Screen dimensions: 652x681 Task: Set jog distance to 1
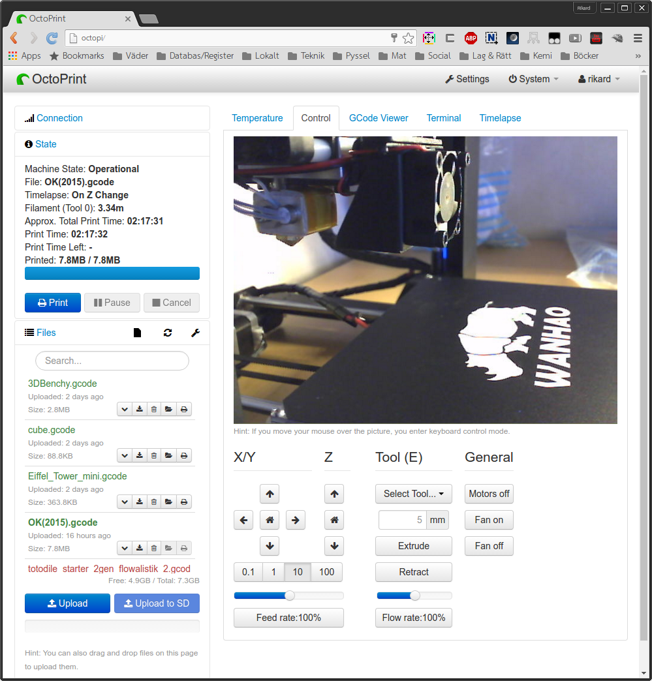pyautogui.click(x=273, y=572)
